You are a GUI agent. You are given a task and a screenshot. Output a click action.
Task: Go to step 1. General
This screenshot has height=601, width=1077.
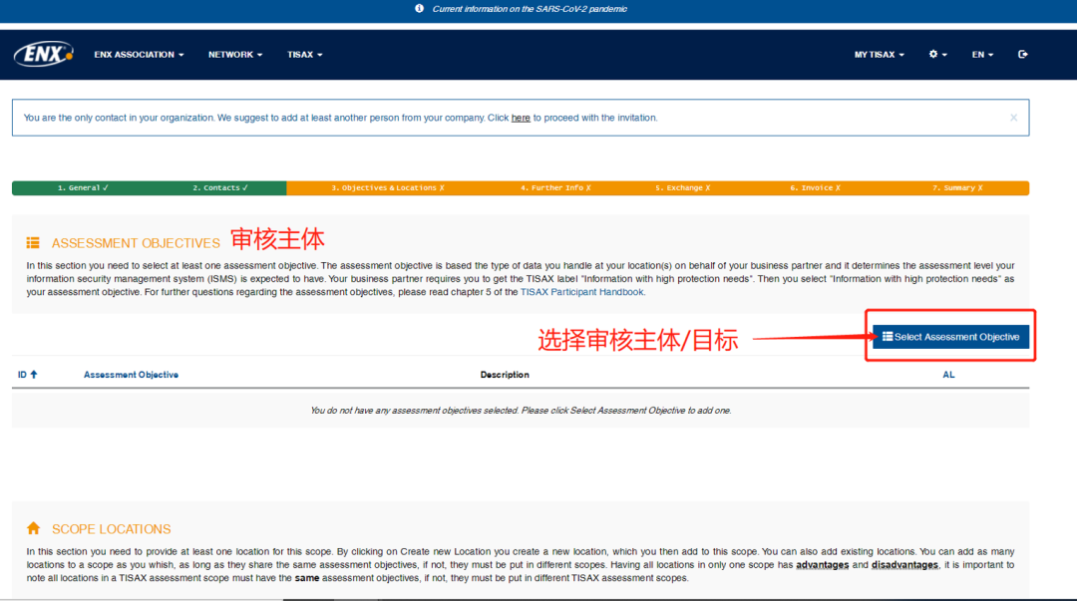click(x=83, y=187)
